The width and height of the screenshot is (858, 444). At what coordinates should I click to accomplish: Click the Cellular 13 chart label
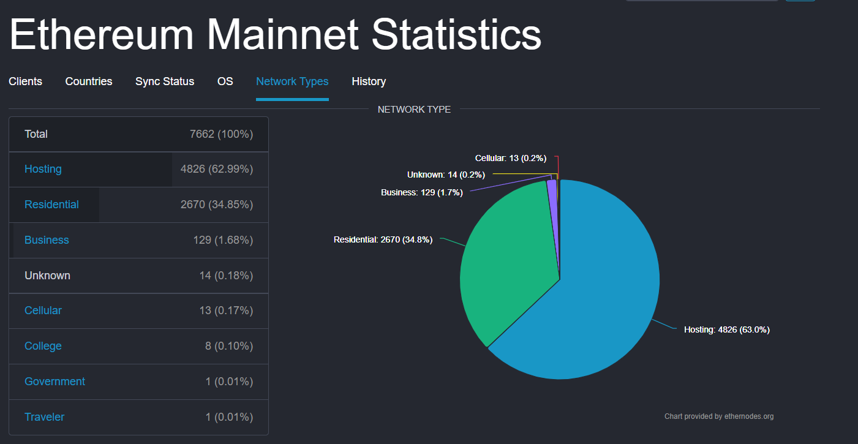510,158
